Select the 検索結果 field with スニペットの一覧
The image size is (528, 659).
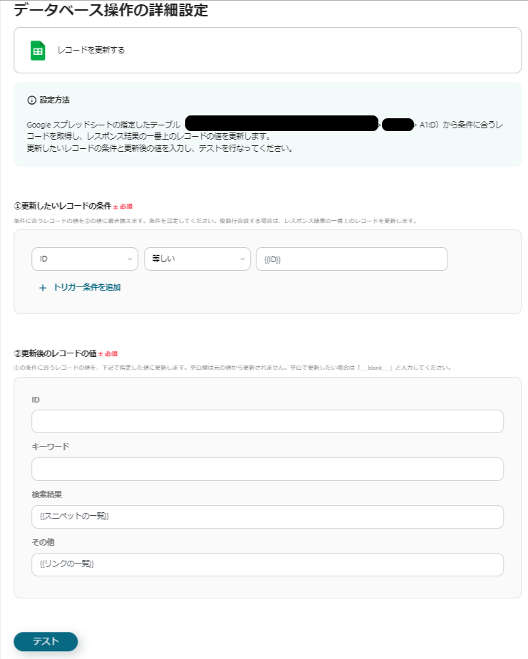(267, 517)
